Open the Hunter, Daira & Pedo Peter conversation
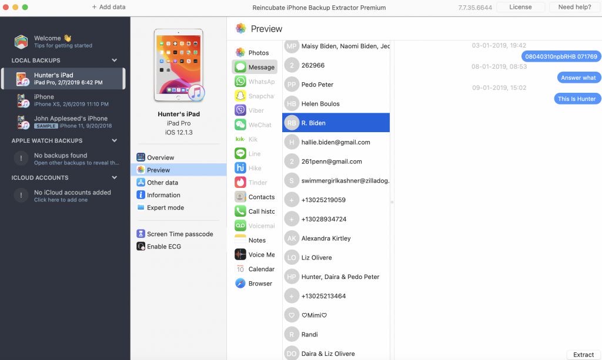602x360 pixels. (336, 277)
